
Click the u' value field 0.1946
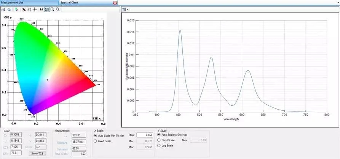coord(16,141)
